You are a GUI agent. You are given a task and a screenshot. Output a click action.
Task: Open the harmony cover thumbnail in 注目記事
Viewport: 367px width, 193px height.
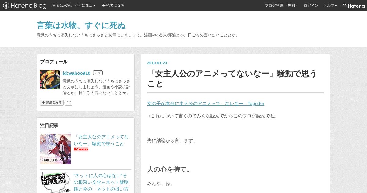[55, 149]
